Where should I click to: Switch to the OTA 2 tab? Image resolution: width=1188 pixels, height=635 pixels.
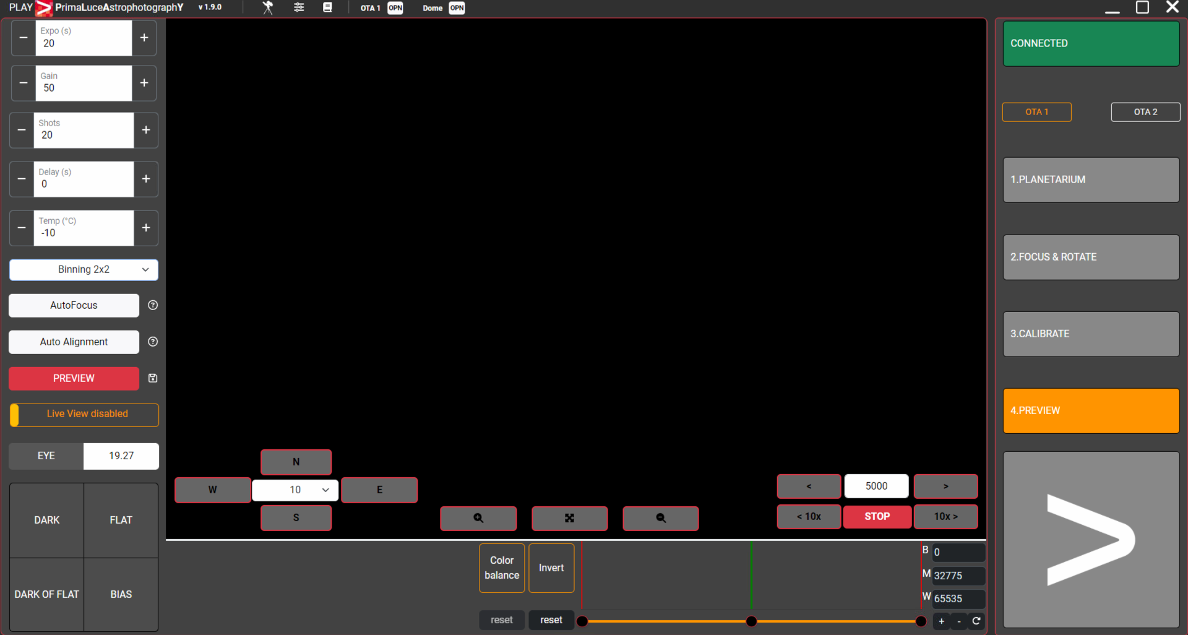click(1145, 112)
